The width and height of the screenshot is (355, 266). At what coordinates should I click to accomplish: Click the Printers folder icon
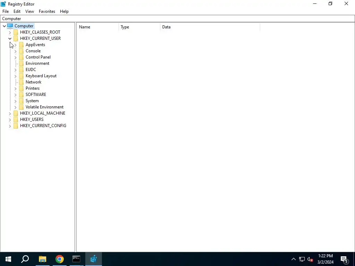(x=21, y=88)
